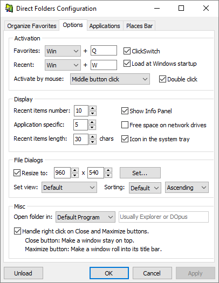The height and width of the screenshot is (283, 219).
Task: Expand the Activate by mouse dropdown
Action: tap(110, 79)
